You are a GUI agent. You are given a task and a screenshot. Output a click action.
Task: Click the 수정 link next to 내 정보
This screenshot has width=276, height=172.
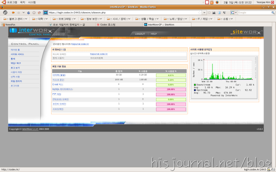(63, 50)
